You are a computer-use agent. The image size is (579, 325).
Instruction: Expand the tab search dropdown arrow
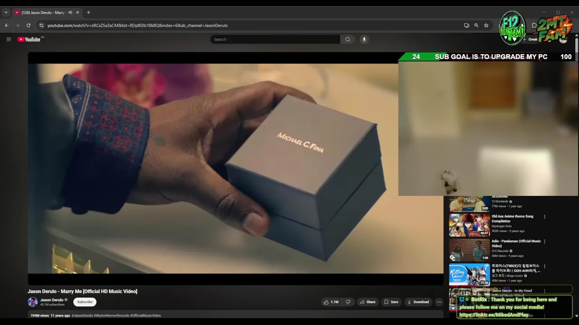pyautogui.click(x=6, y=13)
